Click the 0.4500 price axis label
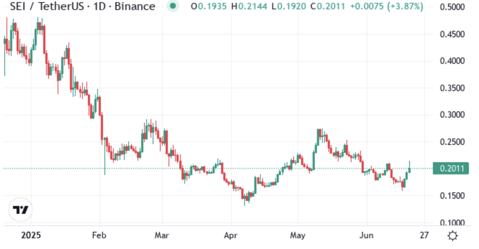479x249 pixels. pyautogui.click(x=452, y=34)
